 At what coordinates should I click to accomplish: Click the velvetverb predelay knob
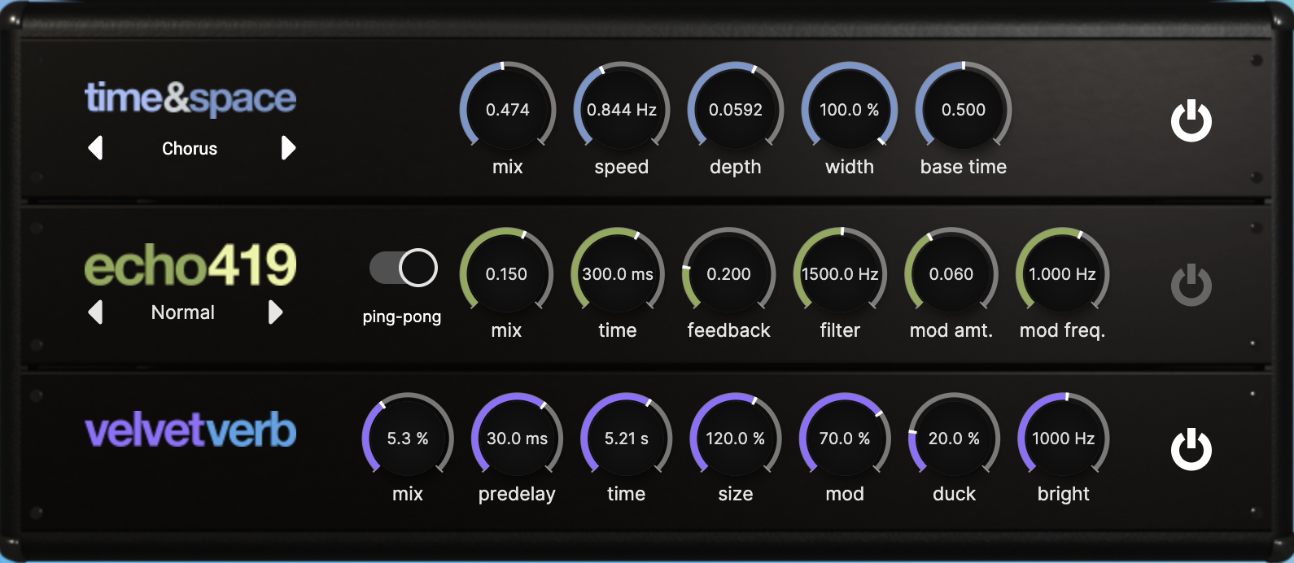(x=517, y=439)
